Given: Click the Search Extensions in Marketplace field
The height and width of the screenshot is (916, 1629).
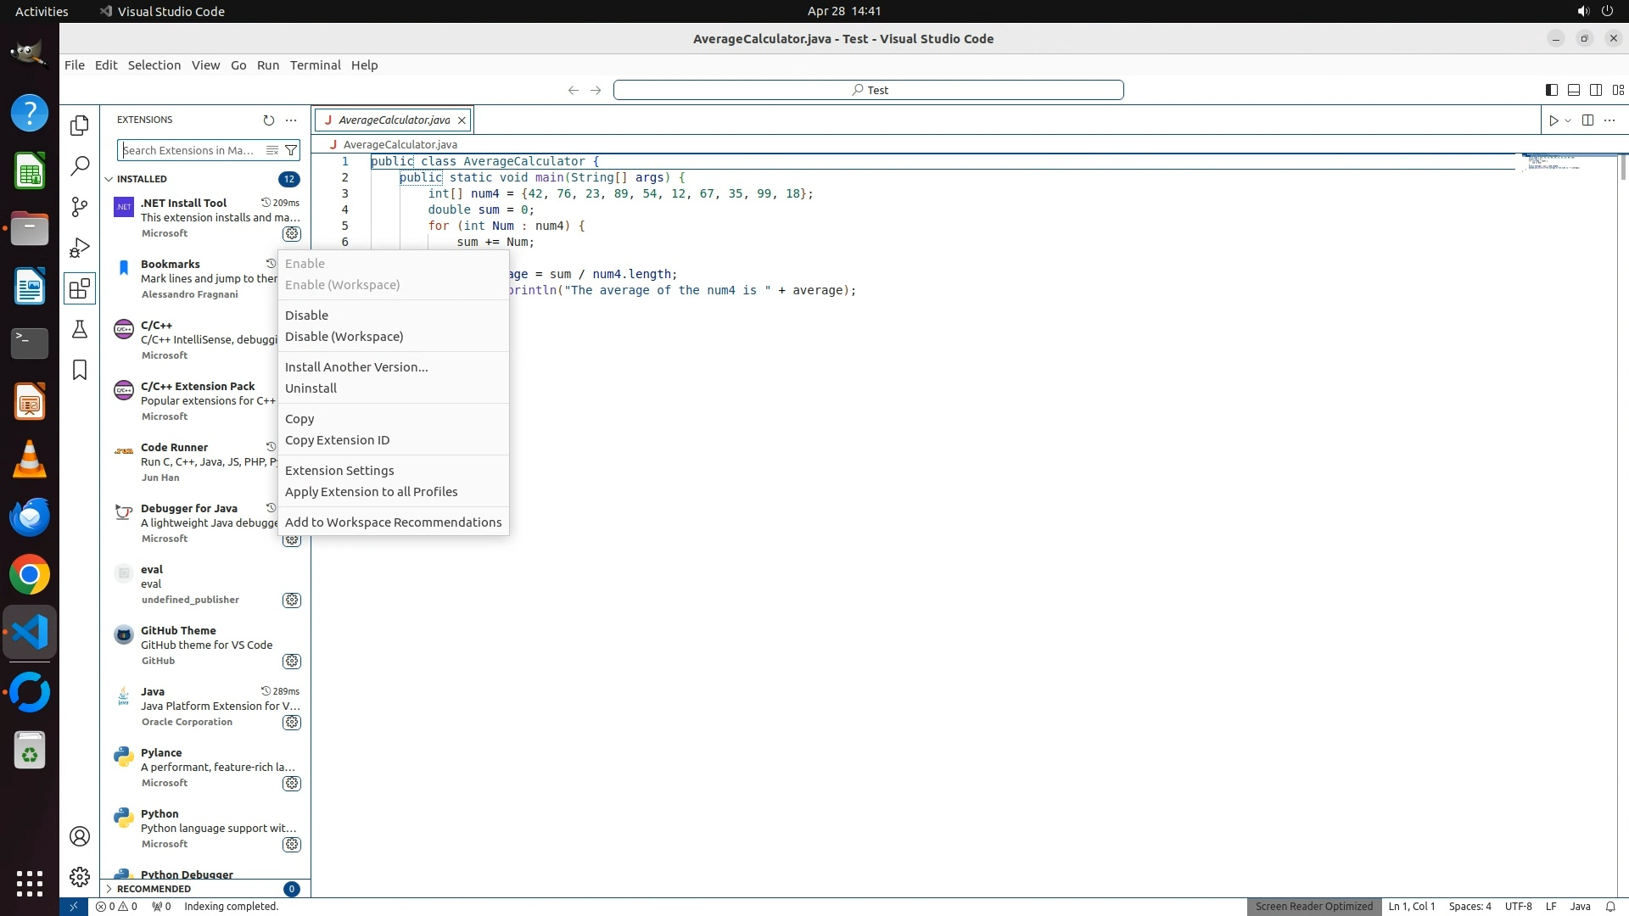Looking at the screenshot, I should pyautogui.click(x=190, y=150).
